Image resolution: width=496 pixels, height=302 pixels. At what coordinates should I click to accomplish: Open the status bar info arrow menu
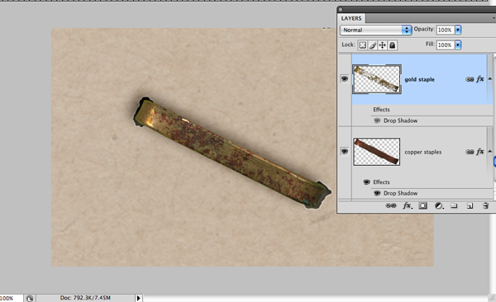(x=138, y=298)
